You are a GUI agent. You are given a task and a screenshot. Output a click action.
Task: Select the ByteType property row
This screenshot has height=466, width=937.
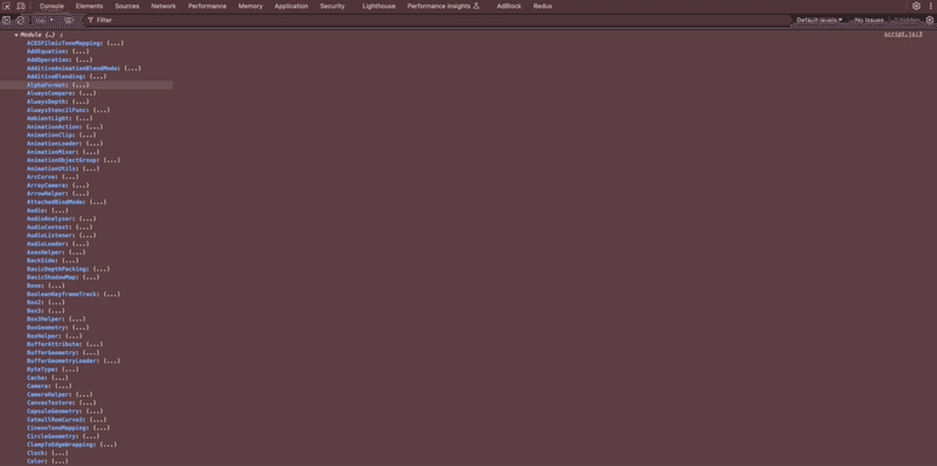52,370
